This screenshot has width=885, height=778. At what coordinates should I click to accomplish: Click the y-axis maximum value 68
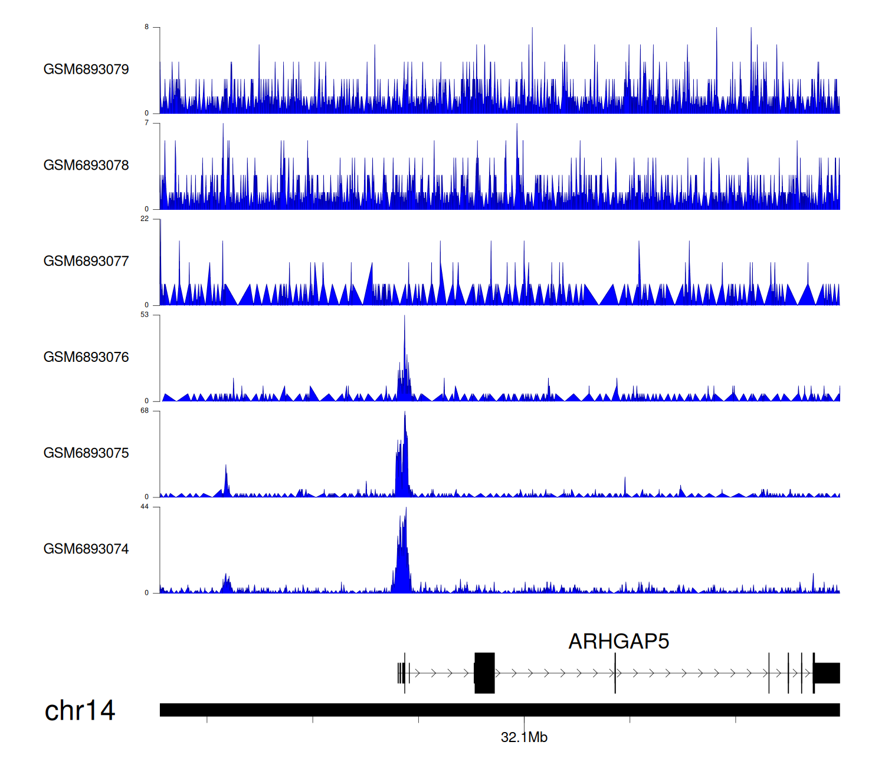pyautogui.click(x=145, y=411)
